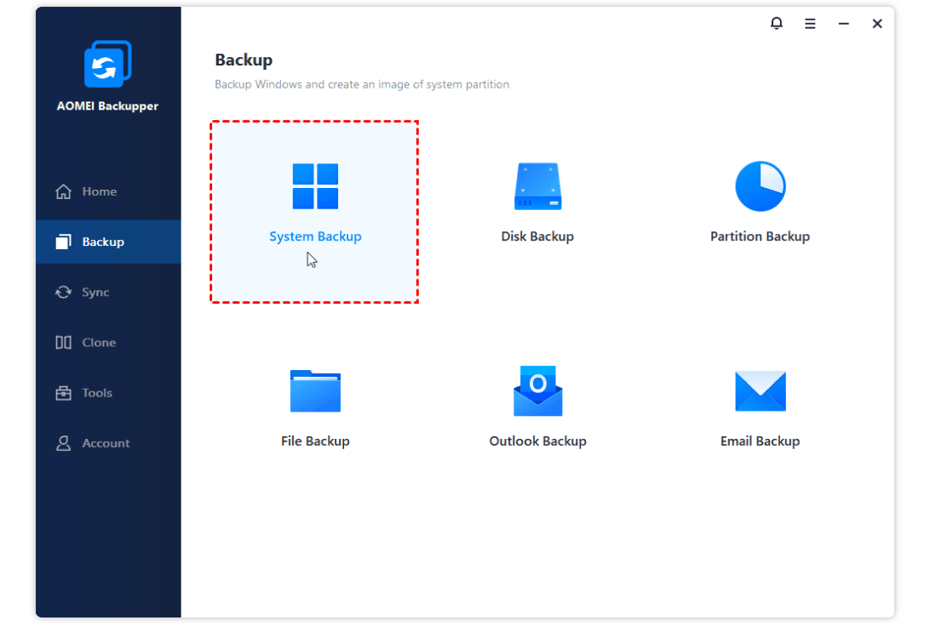Open the Clone sidebar label
Image resolution: width=930 pixels, height=626 pixels.
click(99, 342)
